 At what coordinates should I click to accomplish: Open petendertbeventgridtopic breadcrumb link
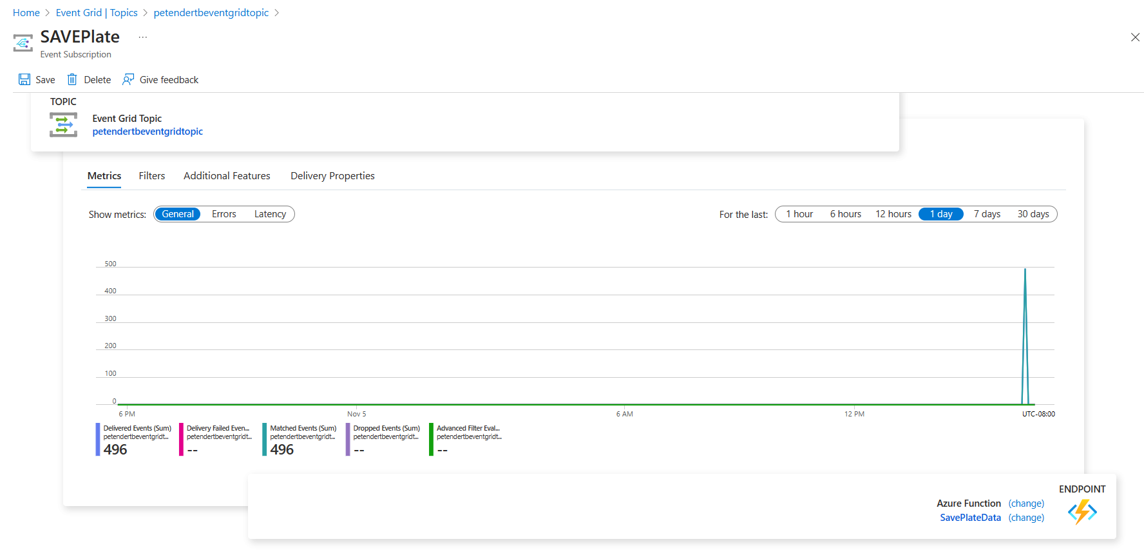tap(211, 13)
